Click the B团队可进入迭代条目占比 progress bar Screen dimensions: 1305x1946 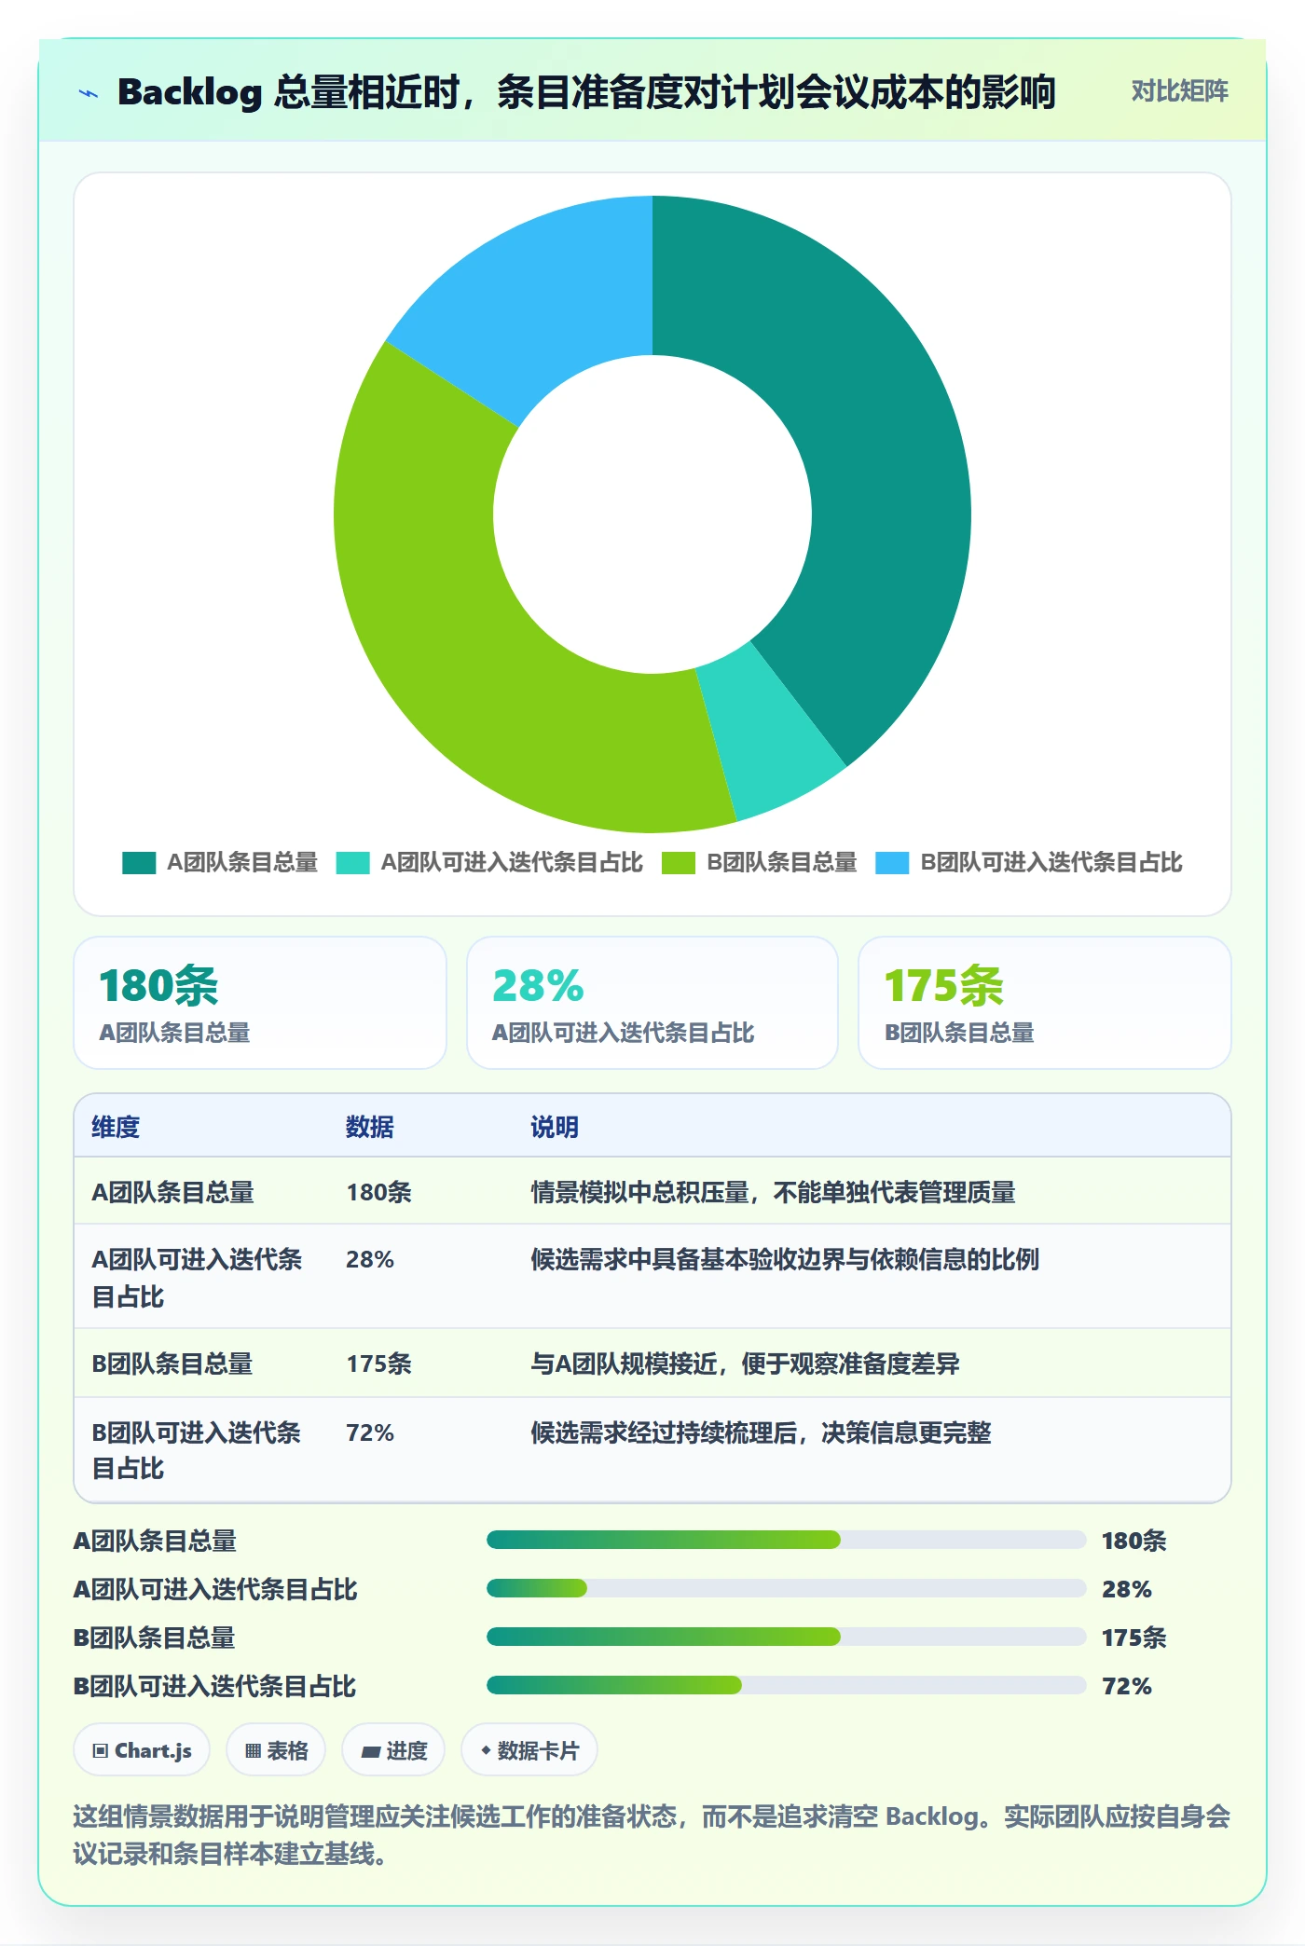point(786,1685)
